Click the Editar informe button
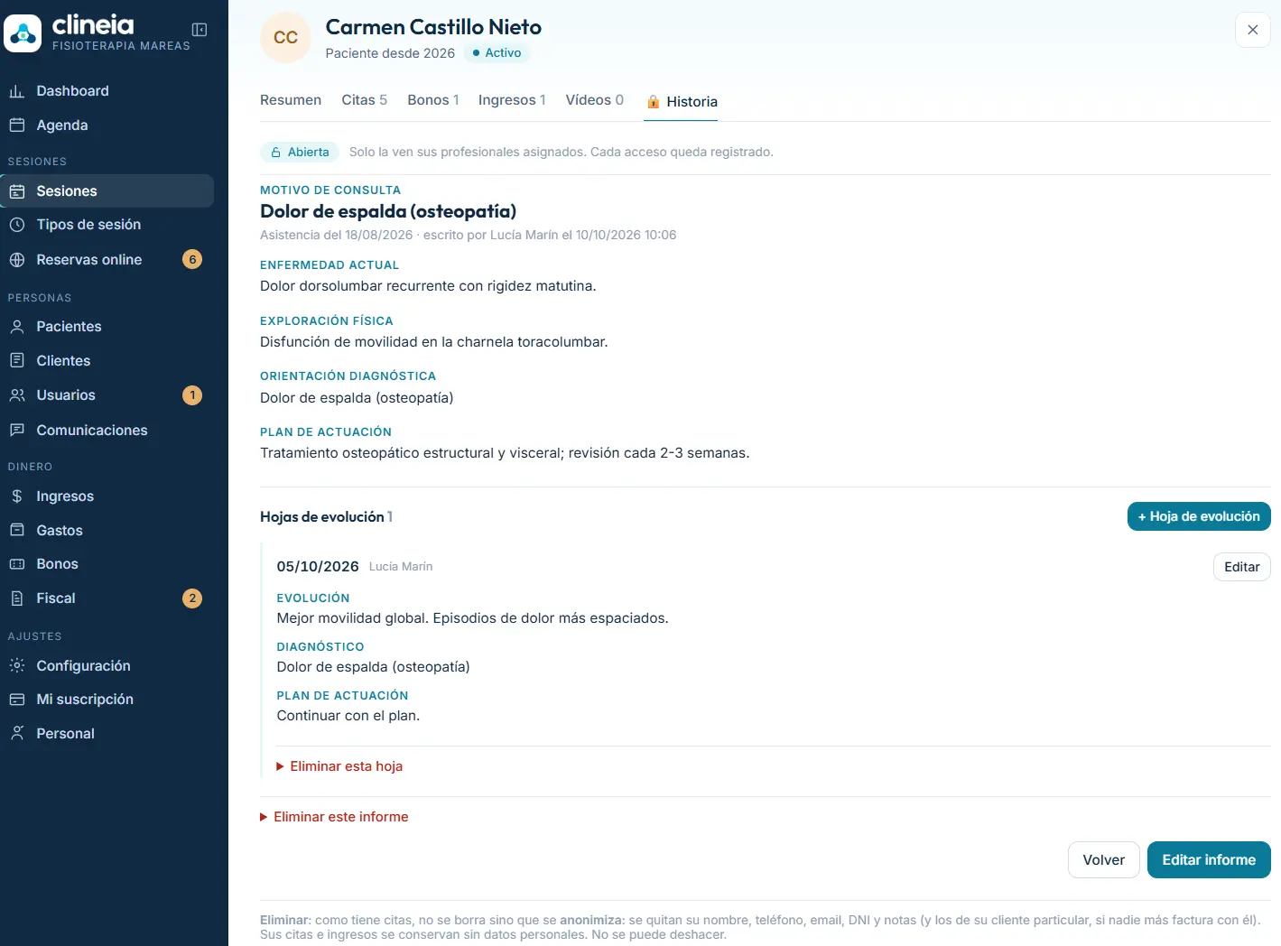The height and width of the screenshot is (946, 1281). (1209, 860)
